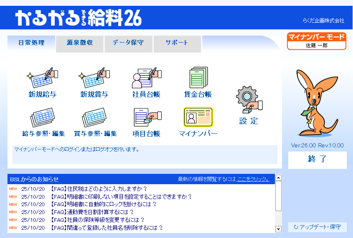Image resolution: width=353 pixels, height=238 pixels.
Task: Open the 新規給与 (new salary) icon
Action: click(x=42, y=78)
